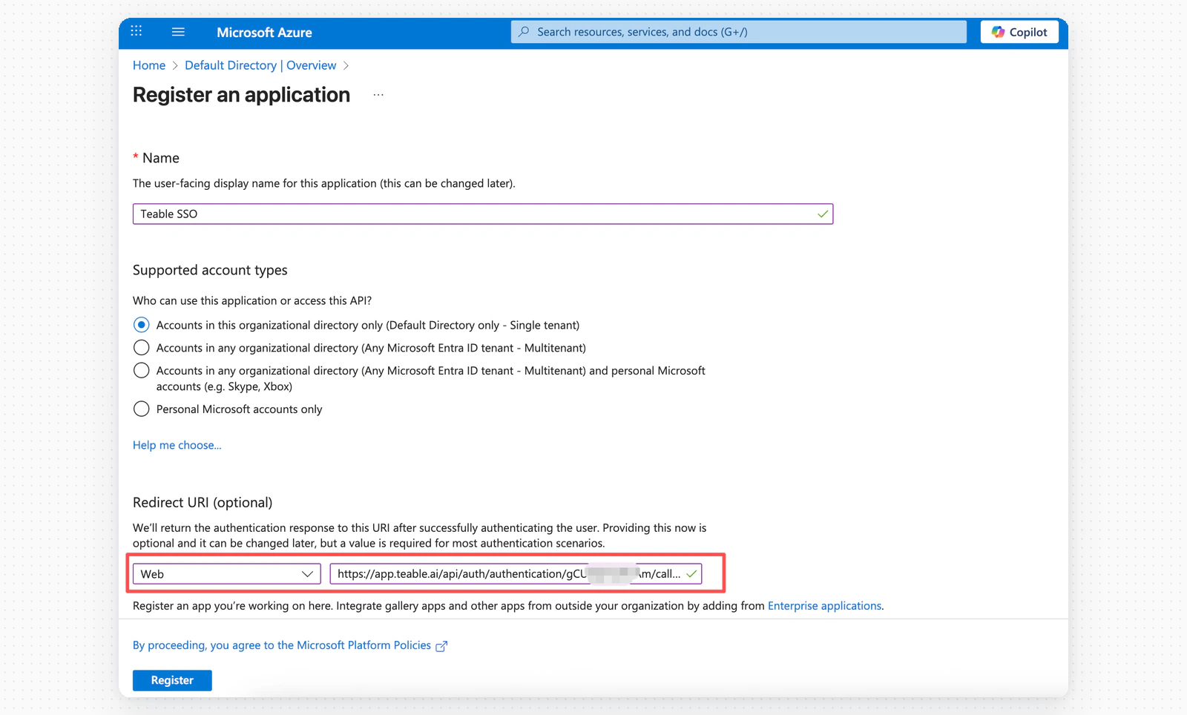Click the Name field containing Teable SSO
1187x715 pixels.
(x=483, y=214)
